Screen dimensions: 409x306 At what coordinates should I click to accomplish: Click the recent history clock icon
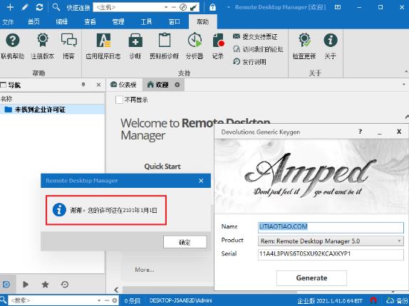coord(65,284)
